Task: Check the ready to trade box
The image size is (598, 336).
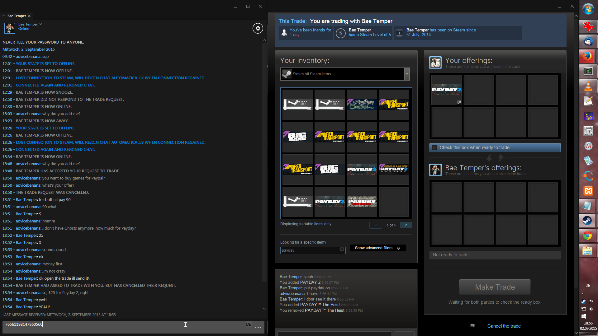Action: click(434, 148)
